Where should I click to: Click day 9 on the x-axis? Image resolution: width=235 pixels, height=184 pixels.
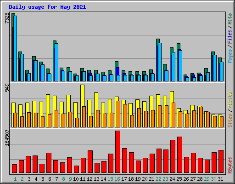(x=70, y=179)
